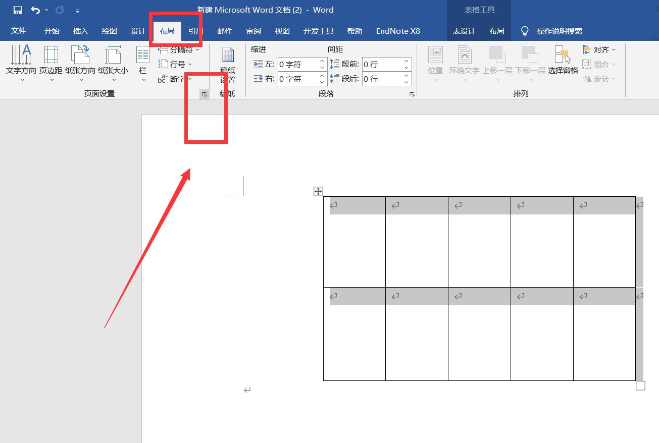Launch the 页面设置 dialog box launcher
The height and width of the screenshot is (443, 659).
(x=205, y=94)
